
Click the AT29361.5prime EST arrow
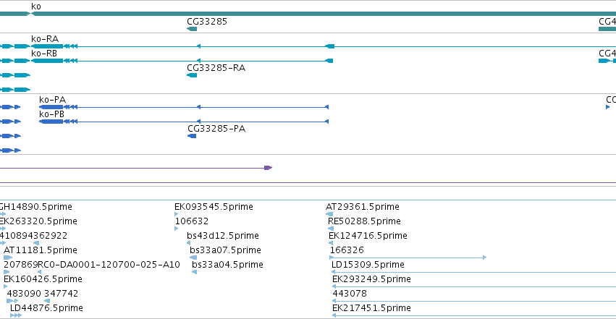coord(329,214)
